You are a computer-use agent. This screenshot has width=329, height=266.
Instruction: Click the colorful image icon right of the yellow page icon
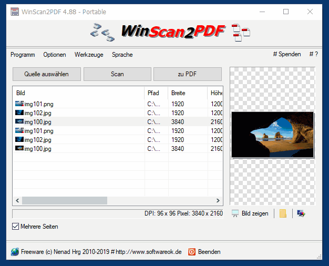[x=301, y=213]
